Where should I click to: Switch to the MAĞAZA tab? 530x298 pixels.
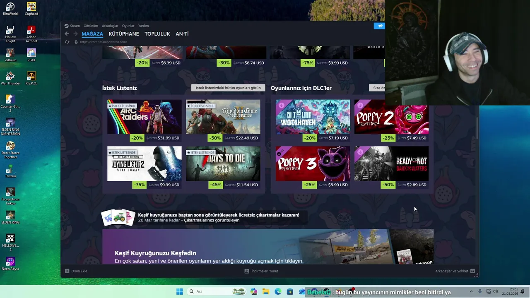[x=92, y=34]
